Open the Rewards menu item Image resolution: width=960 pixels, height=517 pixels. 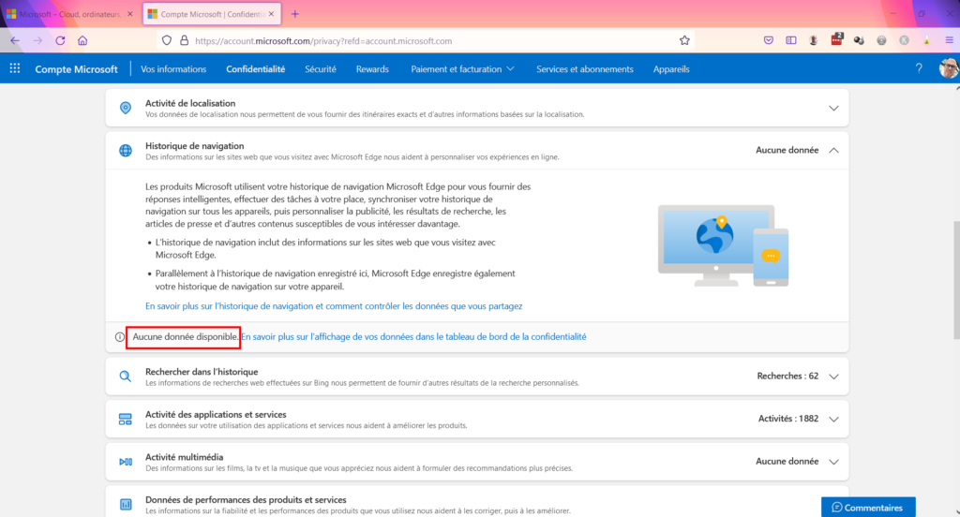(x=372, y=69)
